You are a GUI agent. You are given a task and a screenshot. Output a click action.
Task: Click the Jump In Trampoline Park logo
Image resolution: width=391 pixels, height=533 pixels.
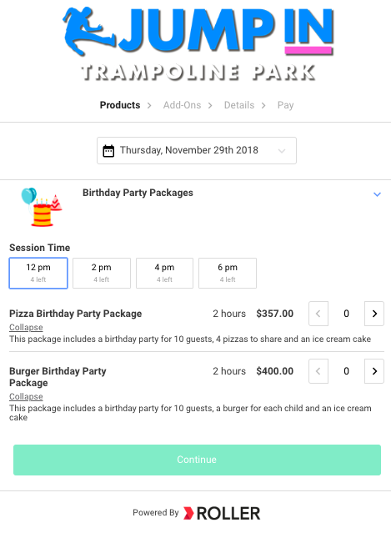(x=198, y=44)
